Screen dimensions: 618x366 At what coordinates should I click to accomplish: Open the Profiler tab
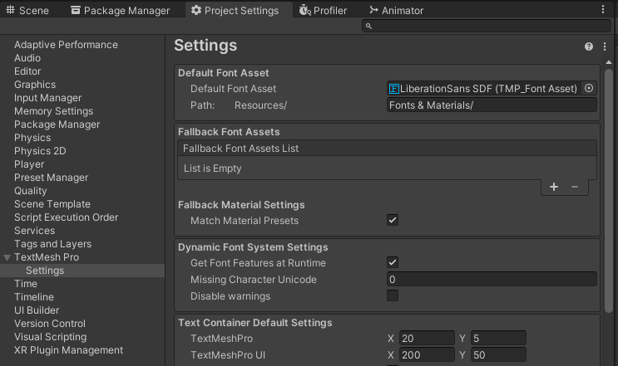pyautogui.click(x=323, y=11)
